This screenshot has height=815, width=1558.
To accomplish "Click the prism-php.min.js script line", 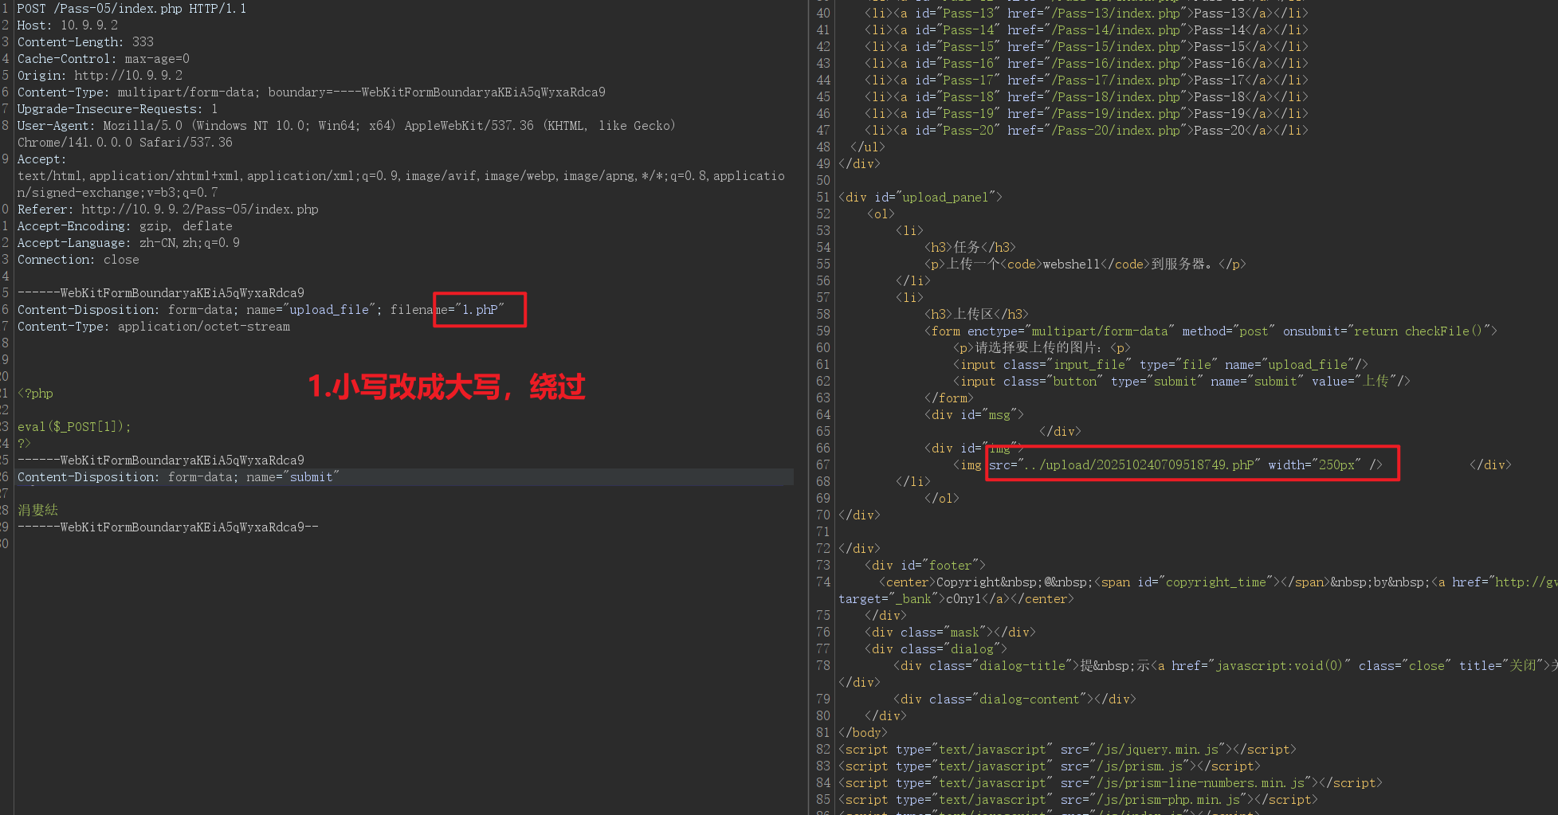I will pyautogui.click(x=1078, y=800).
